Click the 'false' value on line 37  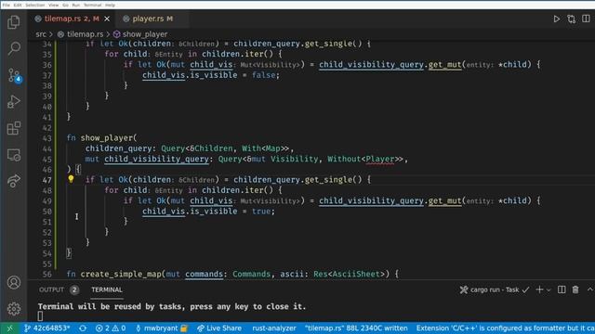(x=264, y=75)
